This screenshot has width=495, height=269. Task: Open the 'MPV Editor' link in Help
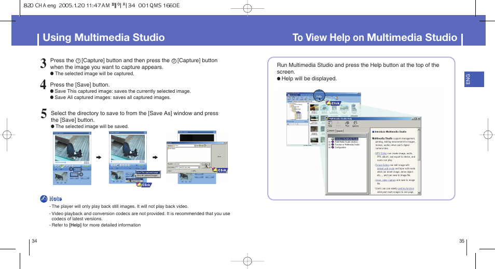(x=381, y=153)
